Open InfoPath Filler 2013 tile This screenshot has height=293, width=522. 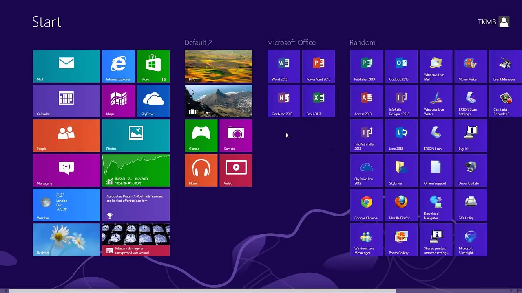point(366,136)
